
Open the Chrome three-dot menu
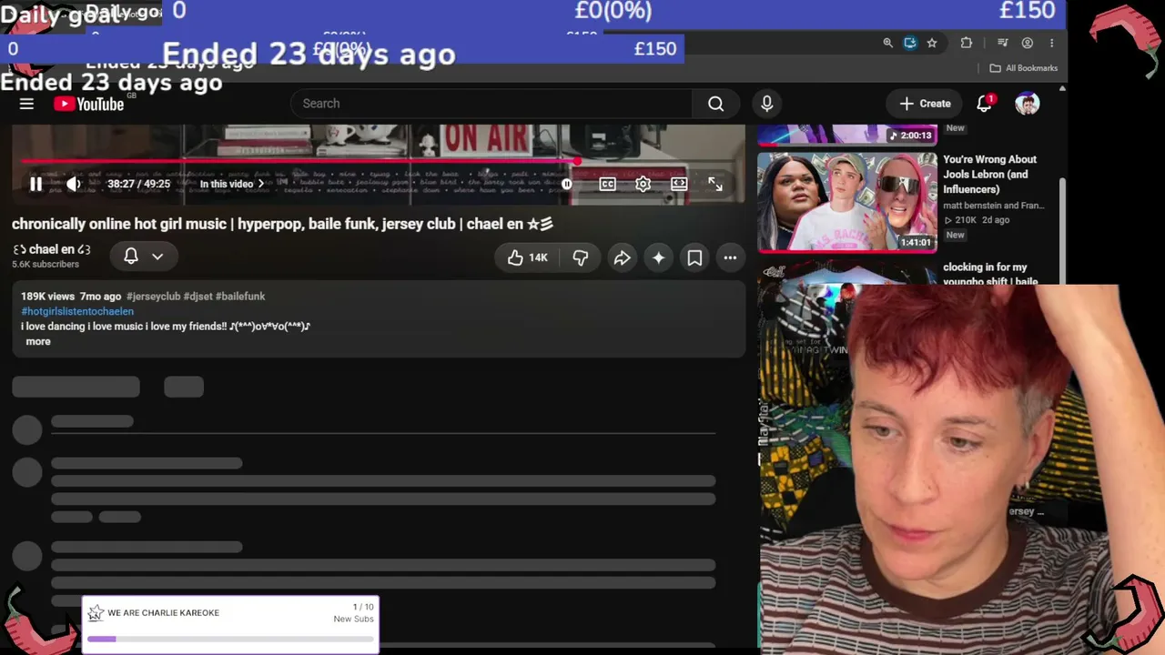coord(1051,43)
